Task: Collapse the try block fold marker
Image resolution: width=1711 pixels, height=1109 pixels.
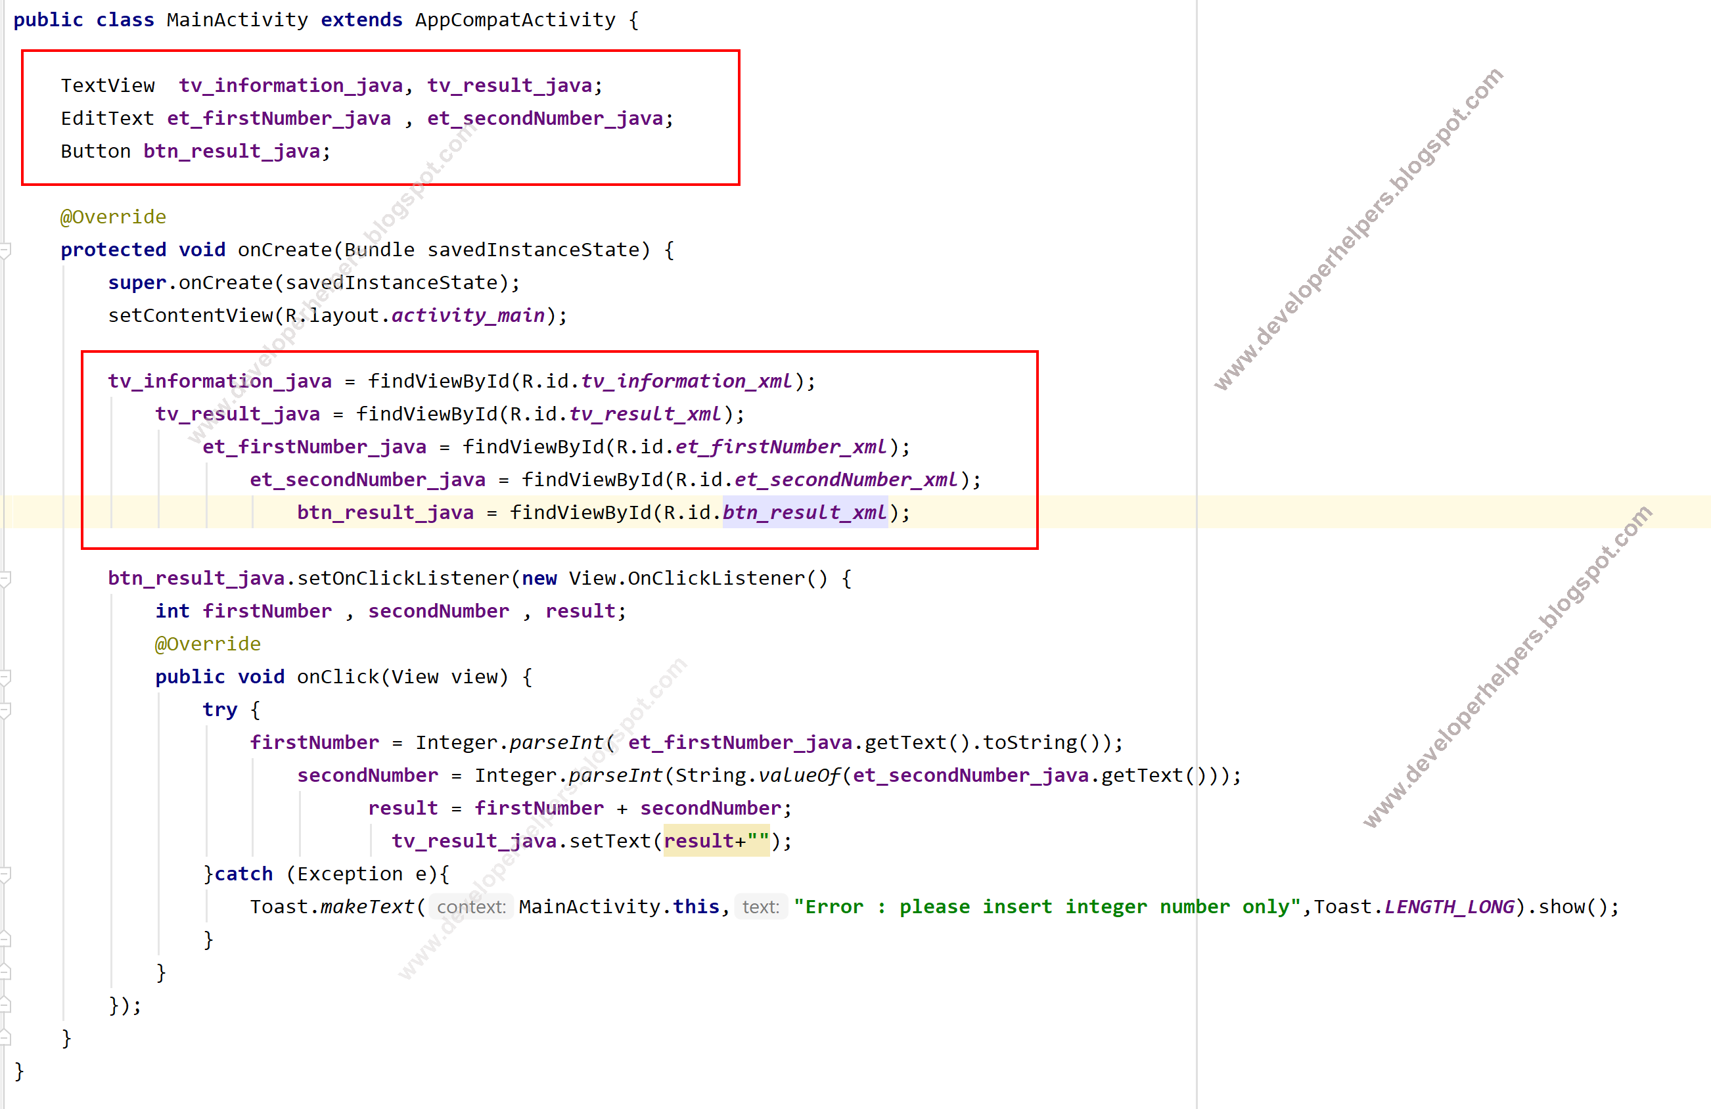Action: (5, 710)
